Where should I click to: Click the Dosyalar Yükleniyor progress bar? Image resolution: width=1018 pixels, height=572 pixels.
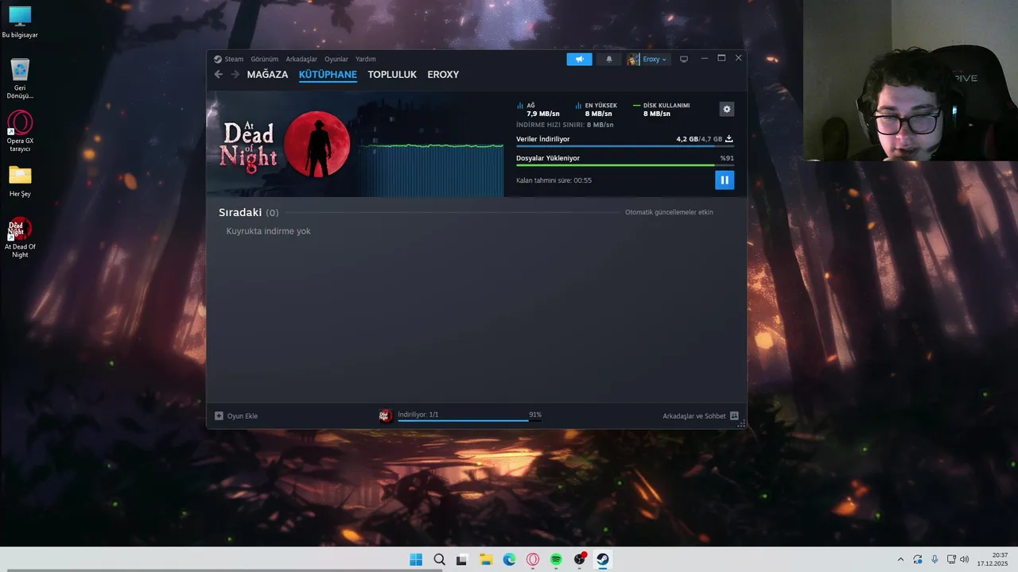(x=624, y=165)
